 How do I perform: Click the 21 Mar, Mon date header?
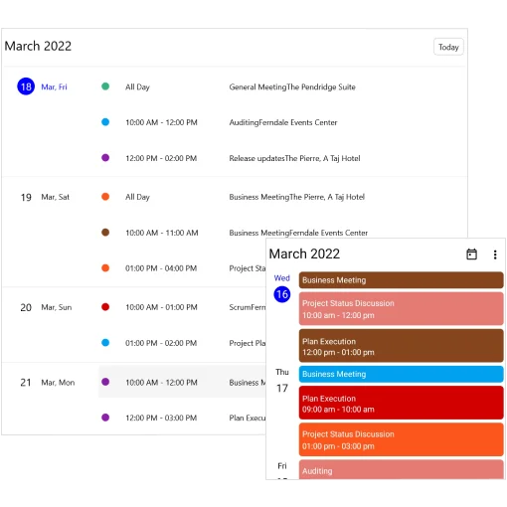tap(48, 383)
